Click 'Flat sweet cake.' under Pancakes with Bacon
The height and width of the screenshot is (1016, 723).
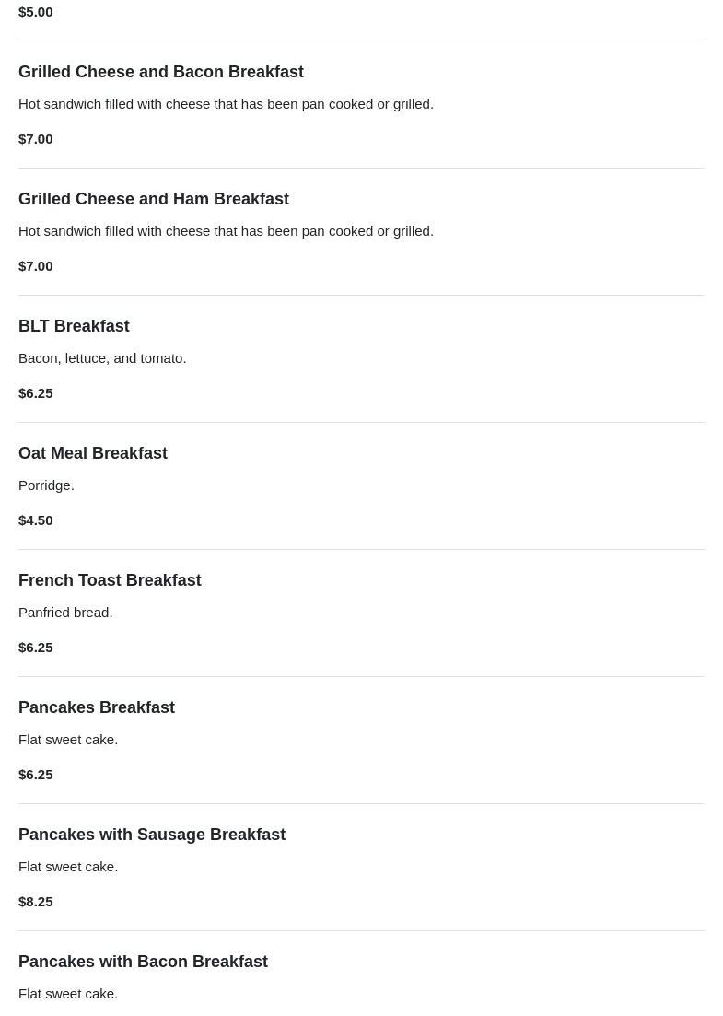coord(68,993)
